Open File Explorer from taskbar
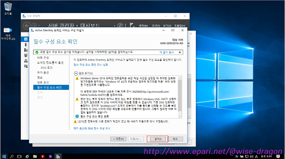 pos(35,156)
